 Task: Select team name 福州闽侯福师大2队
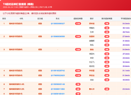coord(17,89)
